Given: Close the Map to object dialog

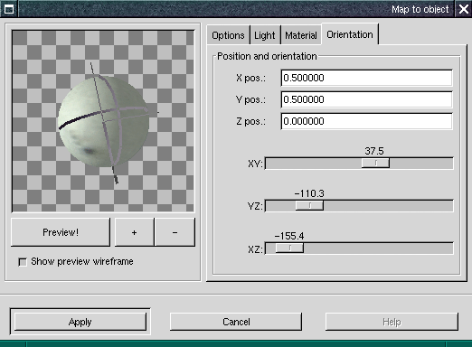Looking at the screenshot, I should tap(464, 9).
